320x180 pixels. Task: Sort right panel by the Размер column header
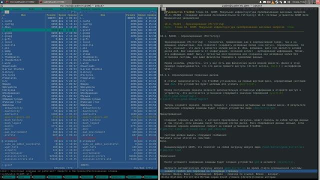pyautogui.click(x=130, y=15)
